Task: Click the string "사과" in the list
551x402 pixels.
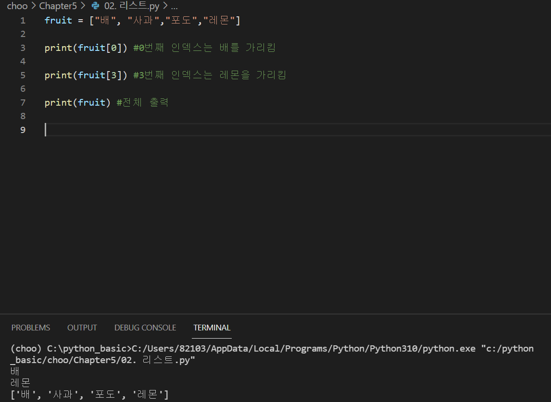Action: click(x=143, y=20)
